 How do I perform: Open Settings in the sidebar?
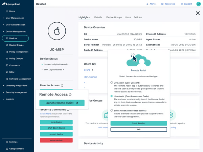pyautogui.click(x=12, y=142)
